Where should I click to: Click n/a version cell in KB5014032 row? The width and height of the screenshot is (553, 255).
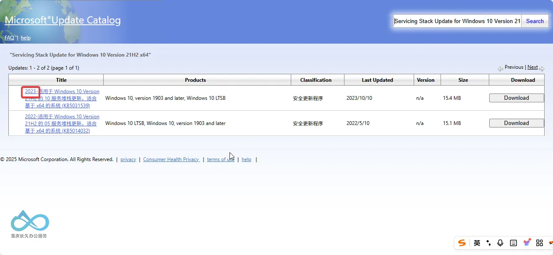coord(420,123)
